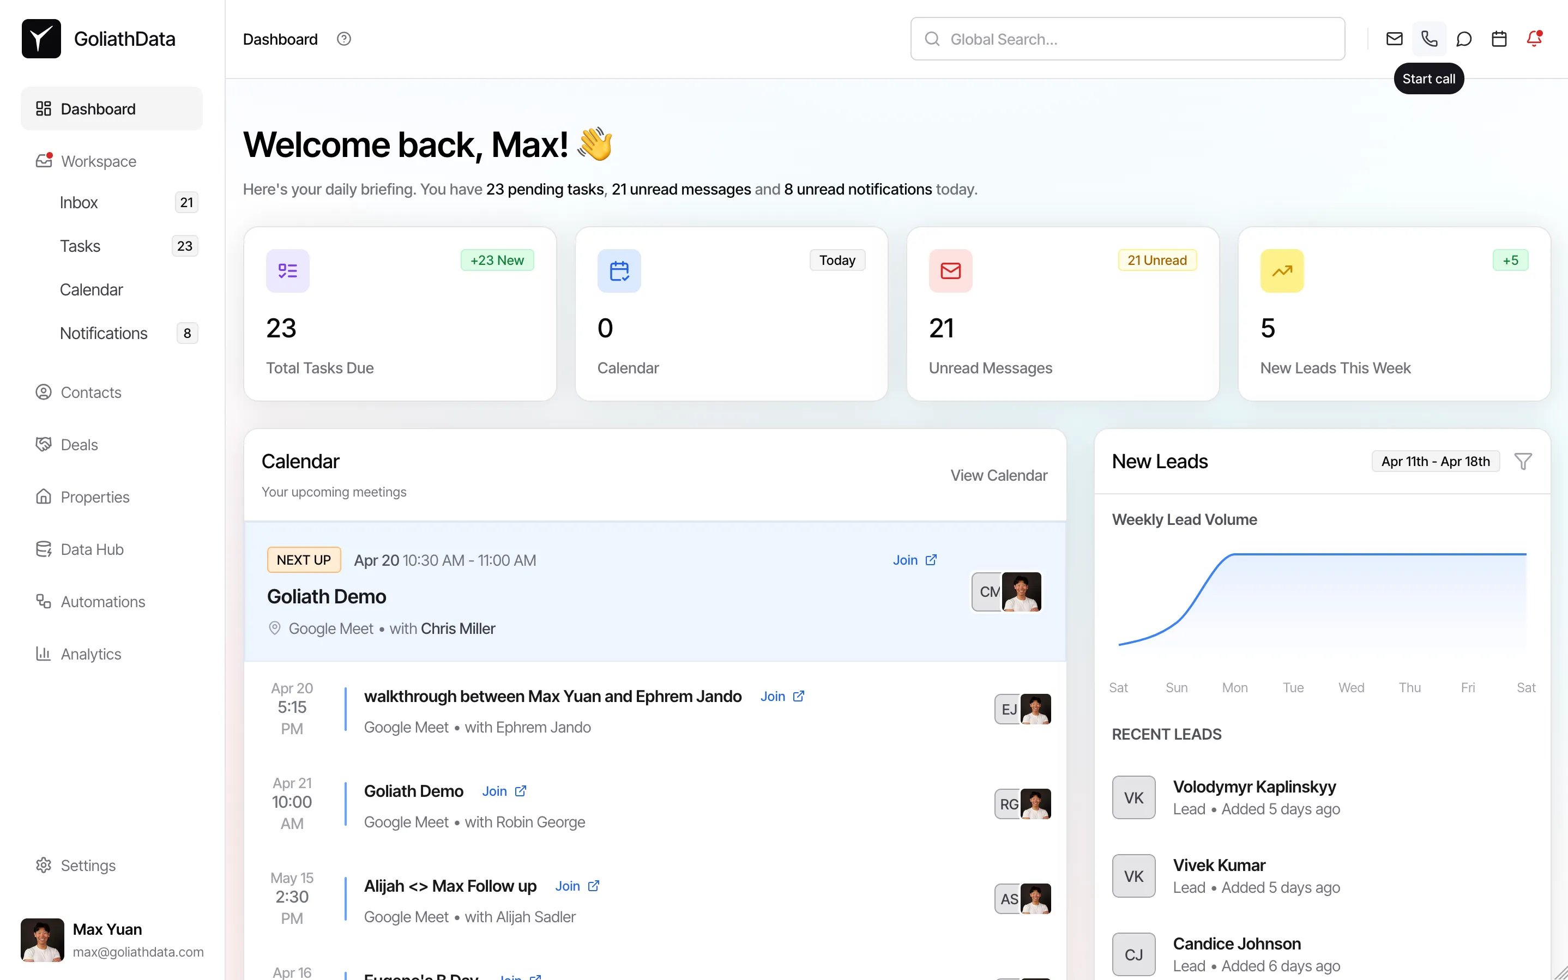Click the Start call phone icon
Screen dimensions: 1568x980
point(1428,39)
